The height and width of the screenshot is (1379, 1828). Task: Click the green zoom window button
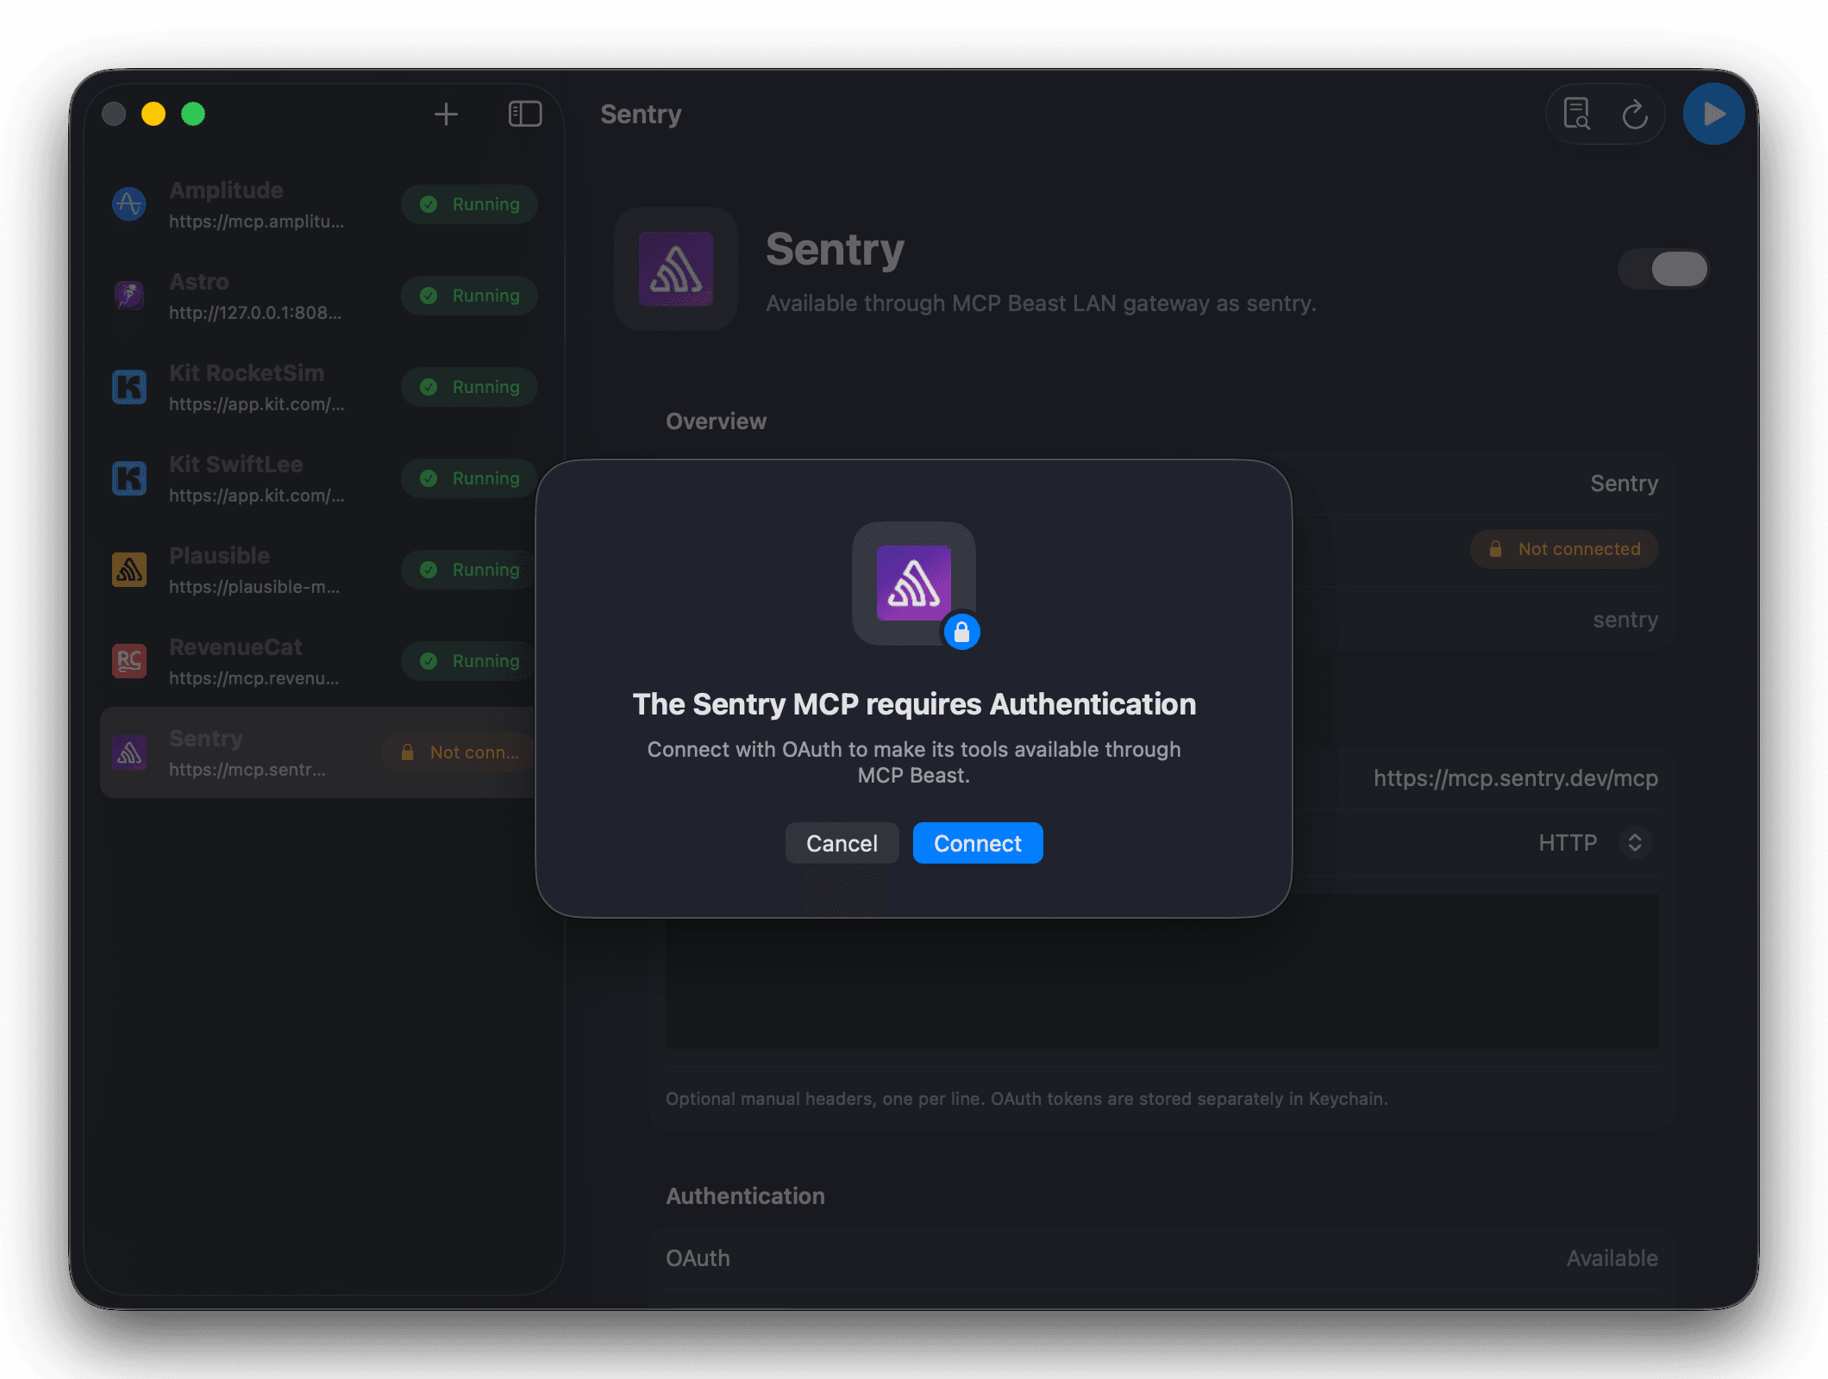pos(193,114)
